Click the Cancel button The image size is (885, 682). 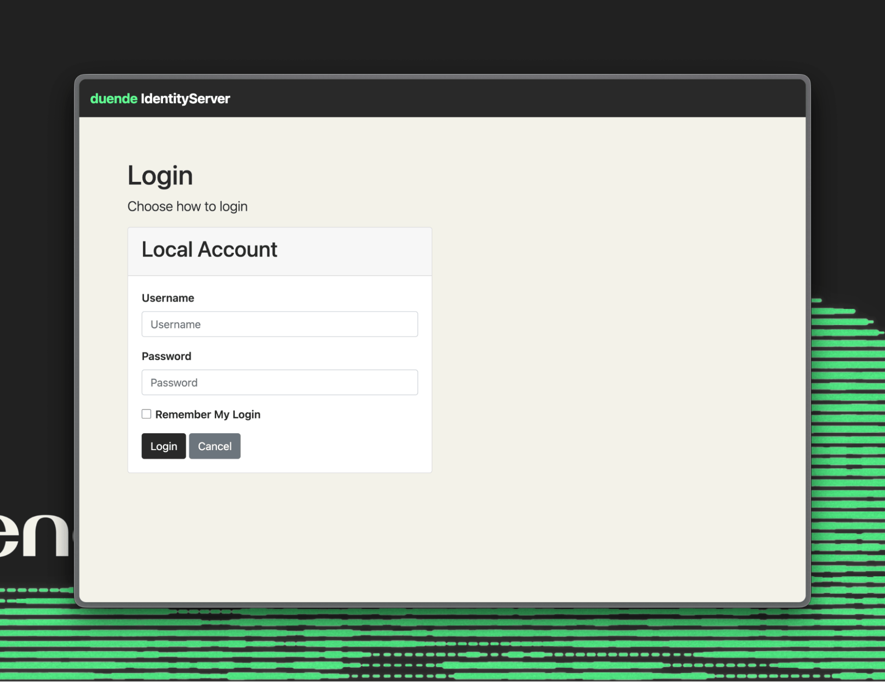(215, 446)
